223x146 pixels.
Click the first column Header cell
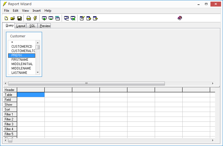pos(31,90)
